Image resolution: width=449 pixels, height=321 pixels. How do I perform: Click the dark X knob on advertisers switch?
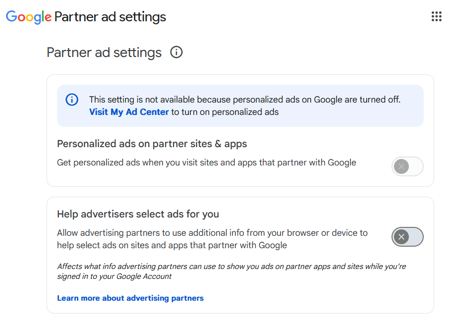(401, 237)
